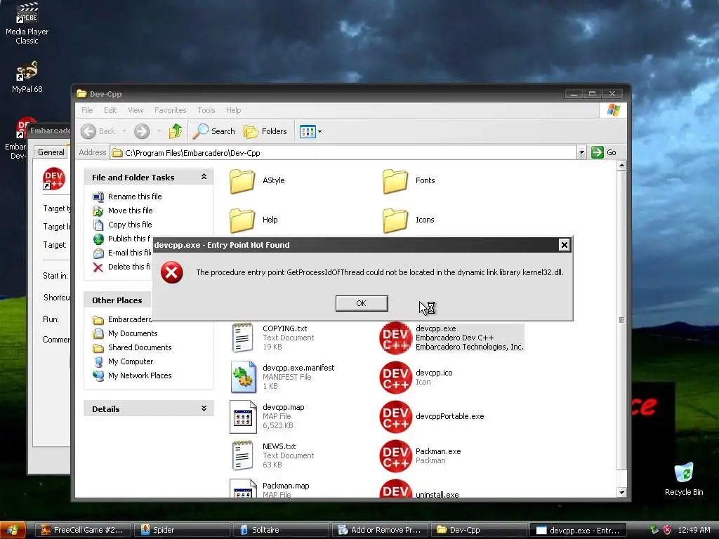The height and width of the screenshot is (539, 719).
Task: Open the AStyle folder
Action: (x=242, y=180)
